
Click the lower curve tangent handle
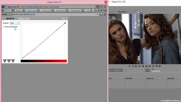(35, 50)
